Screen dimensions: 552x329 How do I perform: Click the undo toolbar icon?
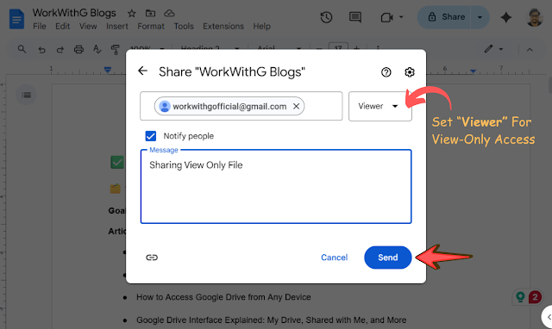coord(42,50)
